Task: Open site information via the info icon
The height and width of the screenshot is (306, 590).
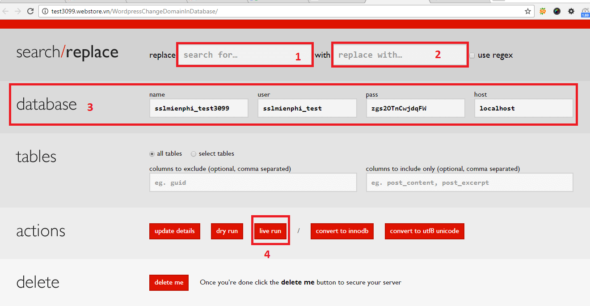Action: coord(45,11)
